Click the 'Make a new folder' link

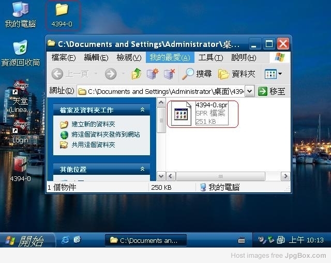(93, 124)
